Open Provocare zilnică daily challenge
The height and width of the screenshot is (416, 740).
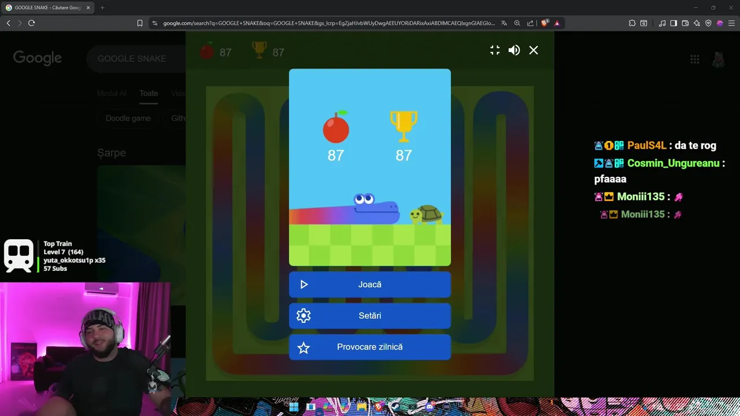click(x=370, y=347)
